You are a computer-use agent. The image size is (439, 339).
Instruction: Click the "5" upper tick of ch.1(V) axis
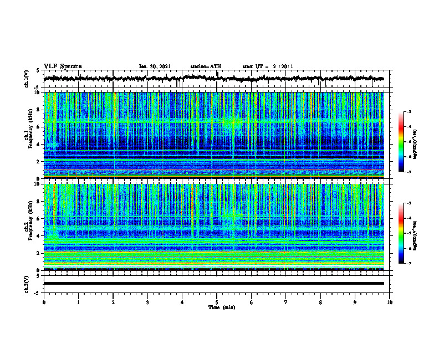(39, 71)
